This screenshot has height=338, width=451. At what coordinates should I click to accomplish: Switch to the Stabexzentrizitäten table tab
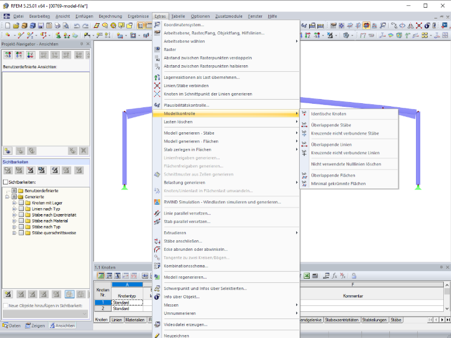341,320
